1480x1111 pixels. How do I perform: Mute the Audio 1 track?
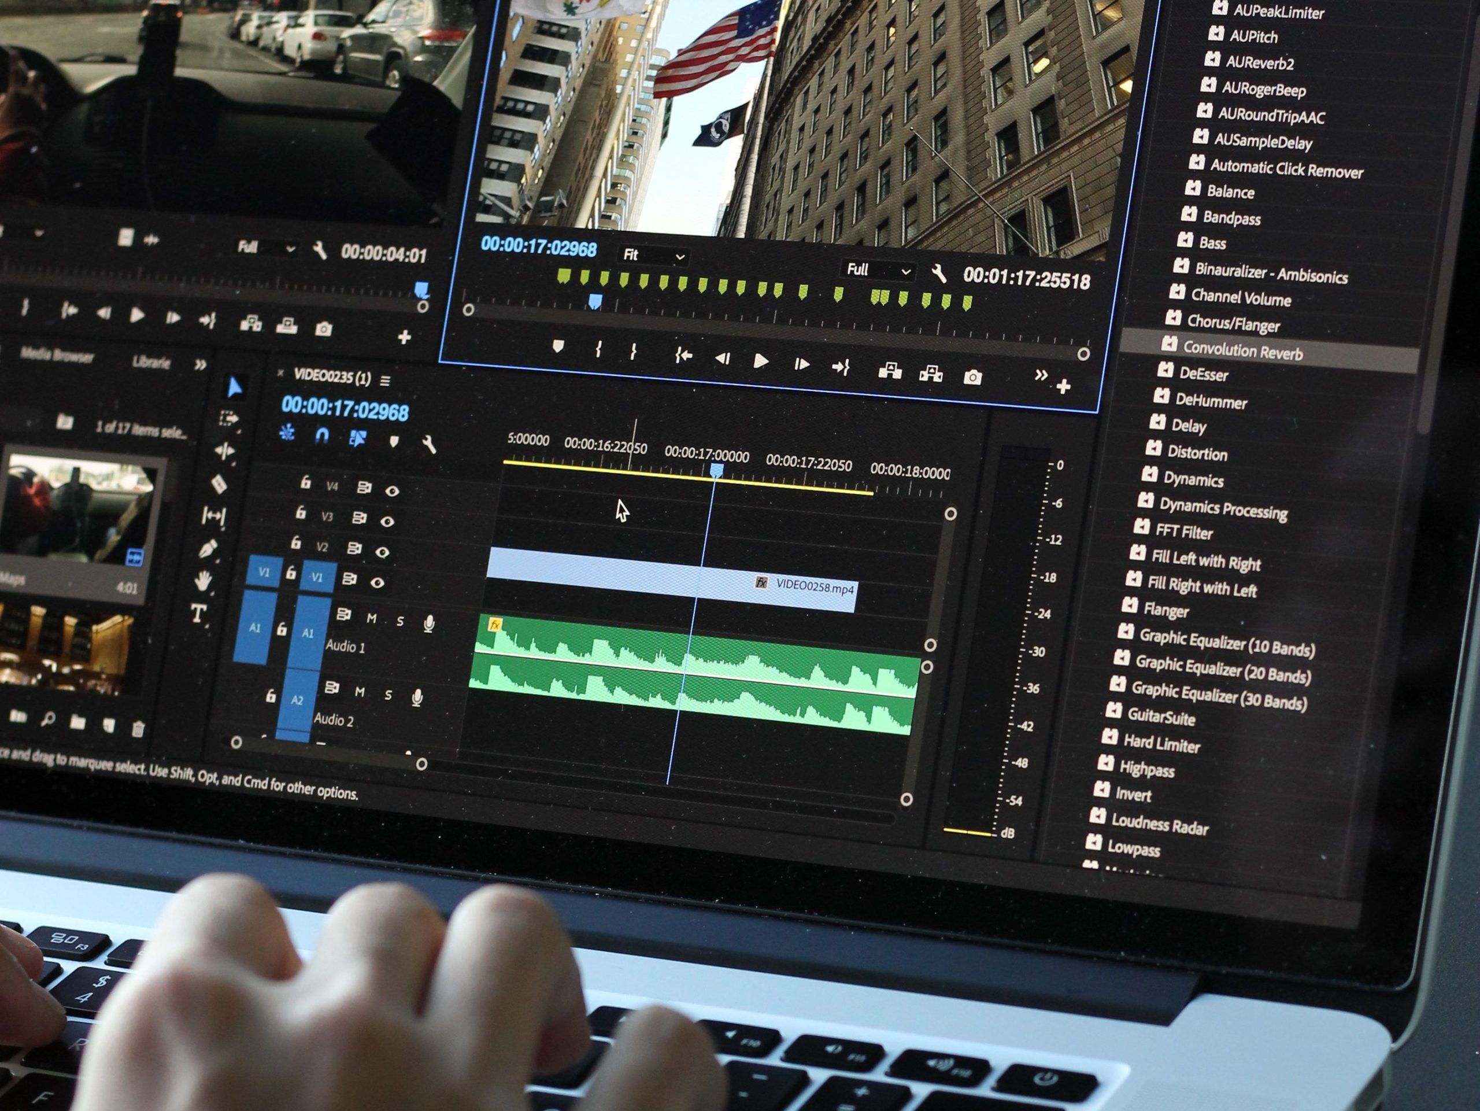pos(371,618)
